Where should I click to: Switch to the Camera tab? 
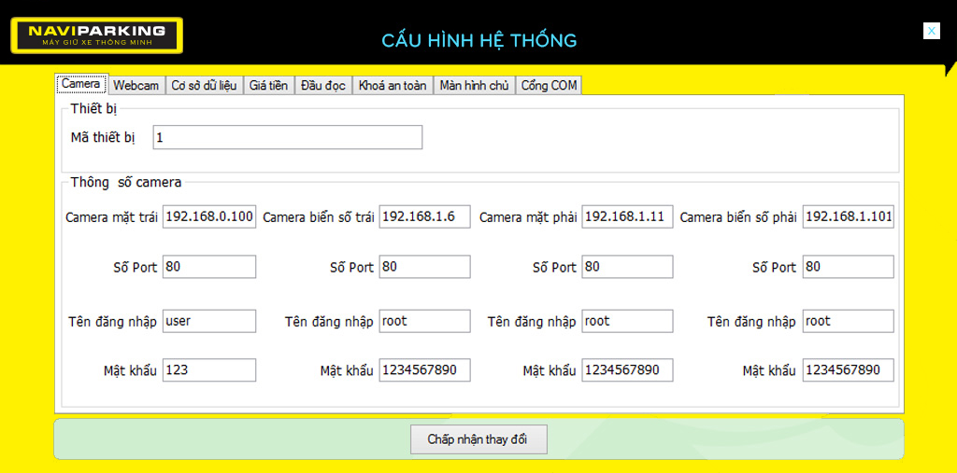(x=82, y=84)
